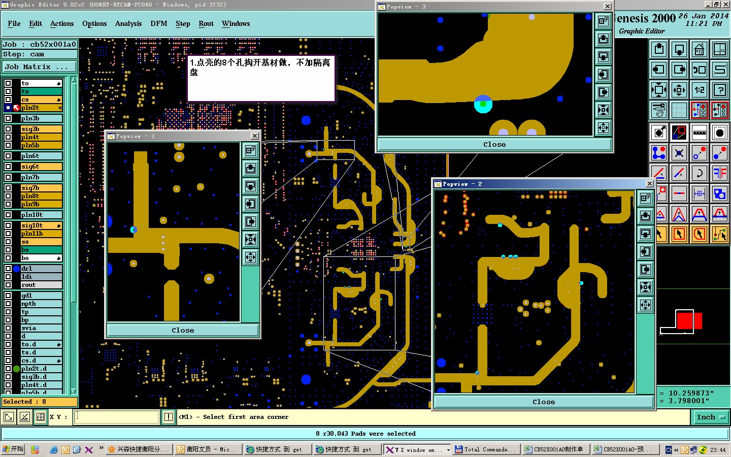Toggle the checkbox for layer svia
731x457 pixels.
click(x=8, y=328)
